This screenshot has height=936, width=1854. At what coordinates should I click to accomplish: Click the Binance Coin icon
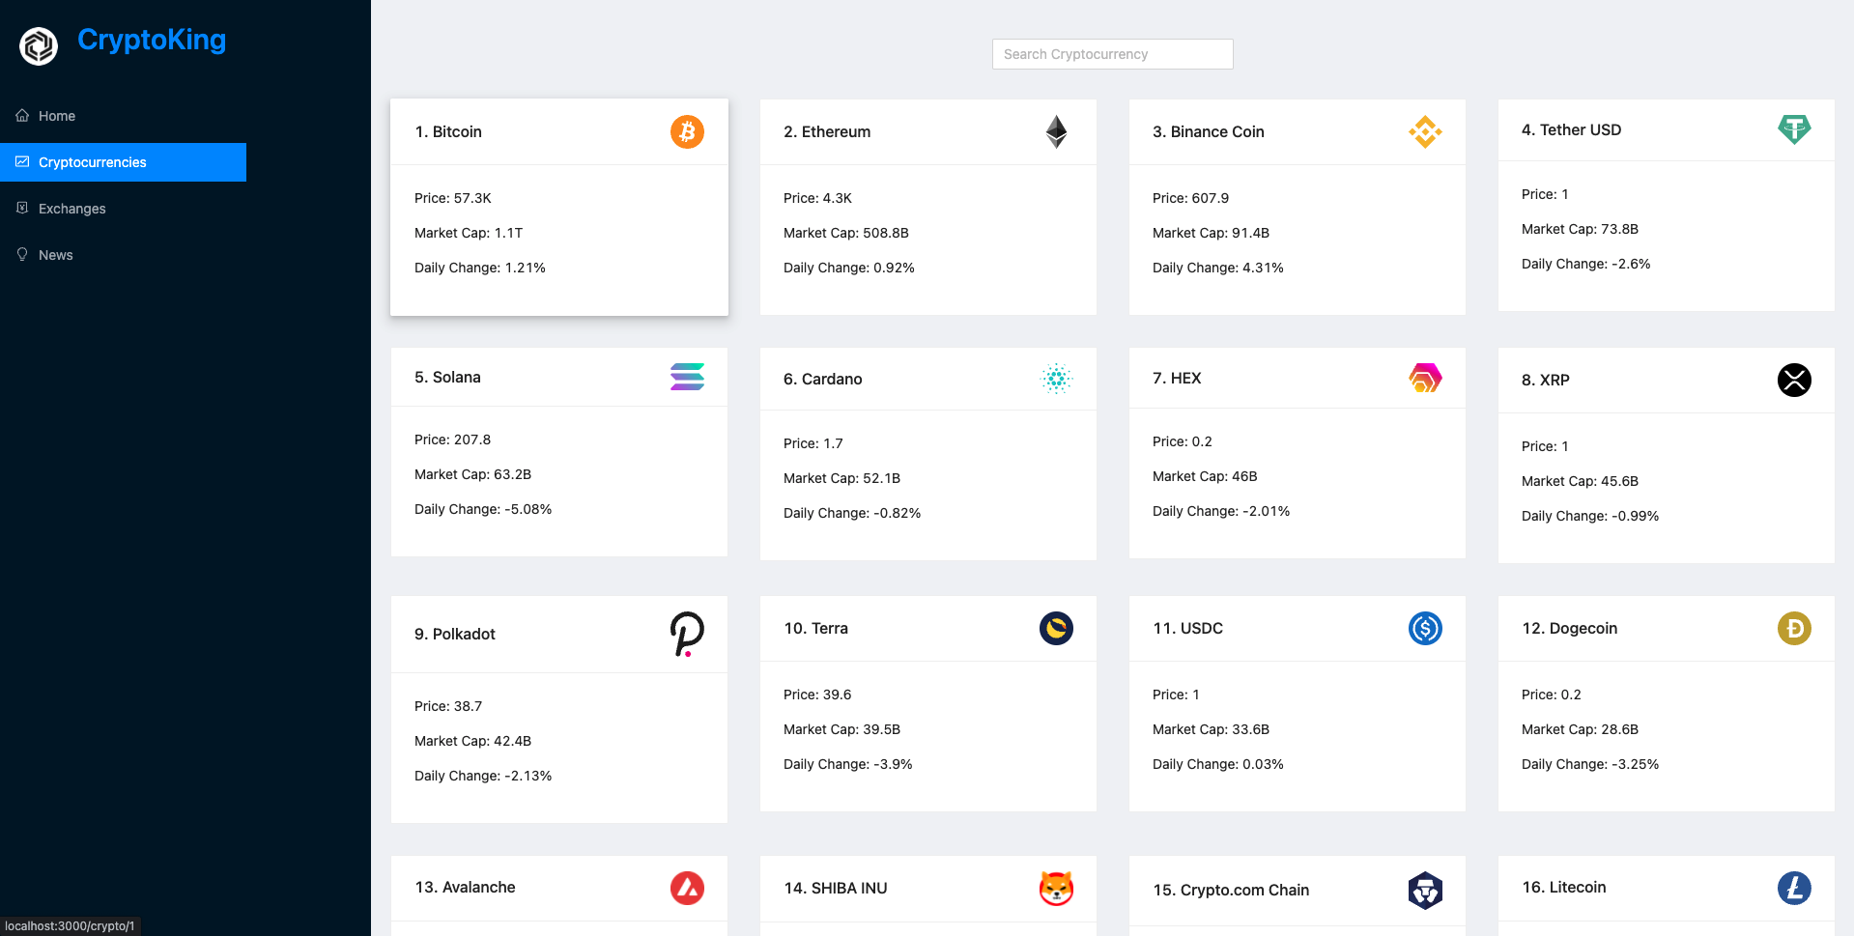(1425, 131)
